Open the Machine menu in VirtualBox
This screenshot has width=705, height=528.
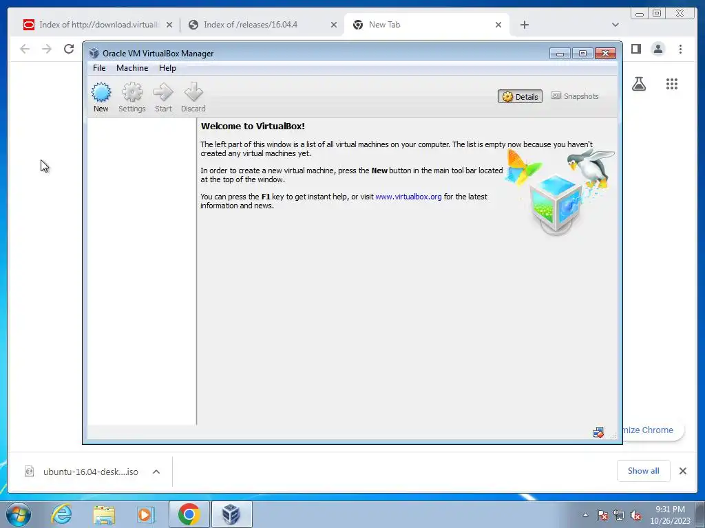point(132,68)
